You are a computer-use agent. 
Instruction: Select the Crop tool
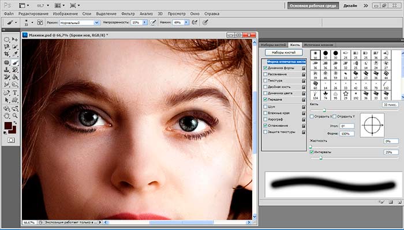[7, 54]
